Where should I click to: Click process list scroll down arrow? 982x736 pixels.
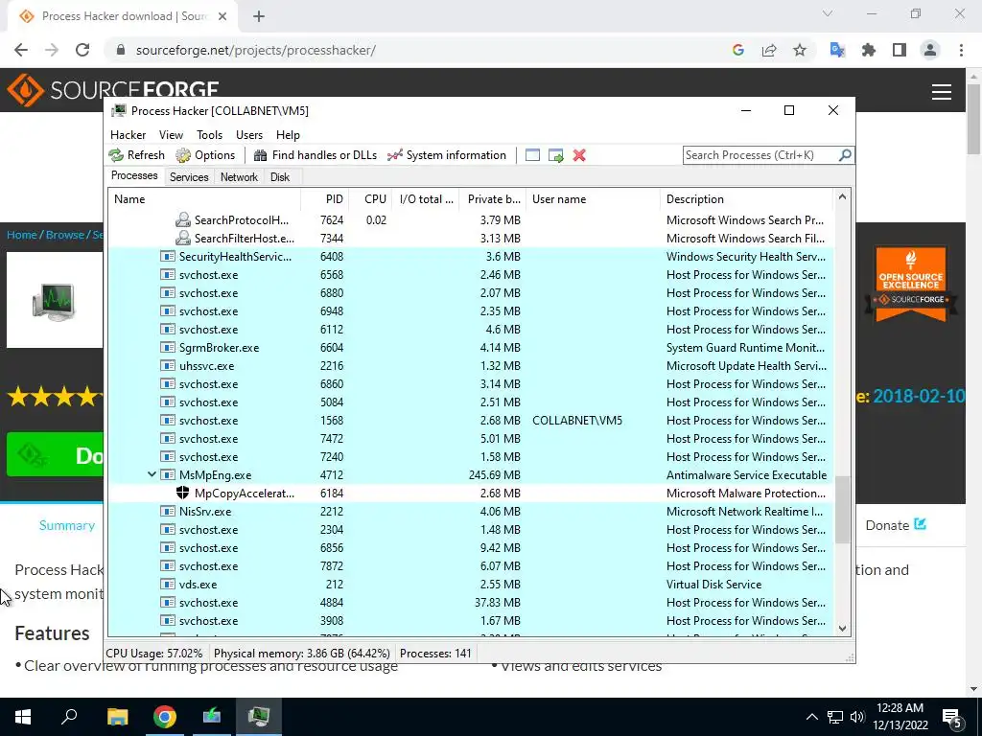(842, 629)
